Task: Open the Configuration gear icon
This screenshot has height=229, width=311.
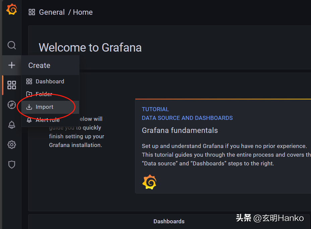Action: [12, 145]
